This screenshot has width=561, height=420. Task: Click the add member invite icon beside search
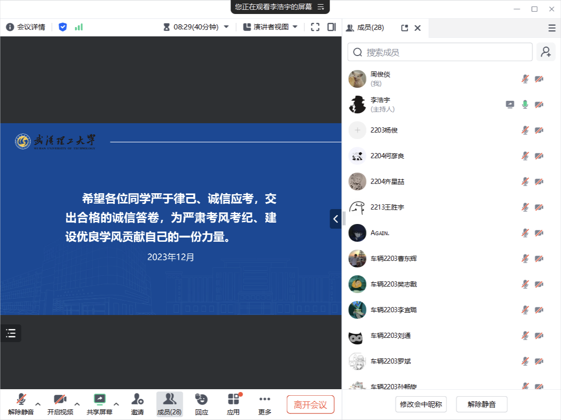pos(546,52)
